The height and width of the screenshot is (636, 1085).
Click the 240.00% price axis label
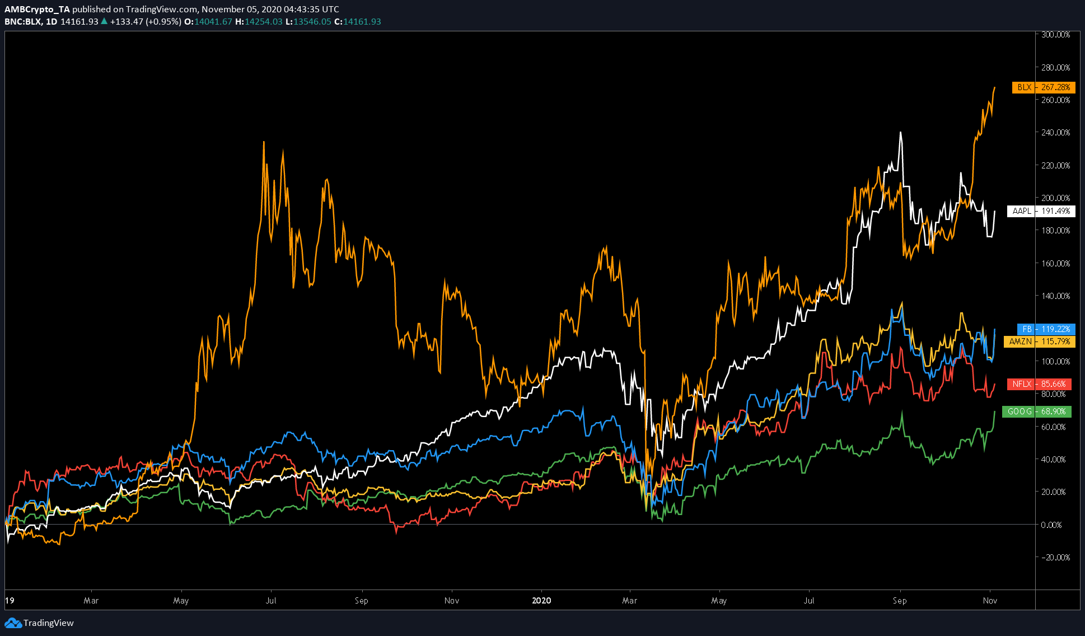tap(1056, 133)
